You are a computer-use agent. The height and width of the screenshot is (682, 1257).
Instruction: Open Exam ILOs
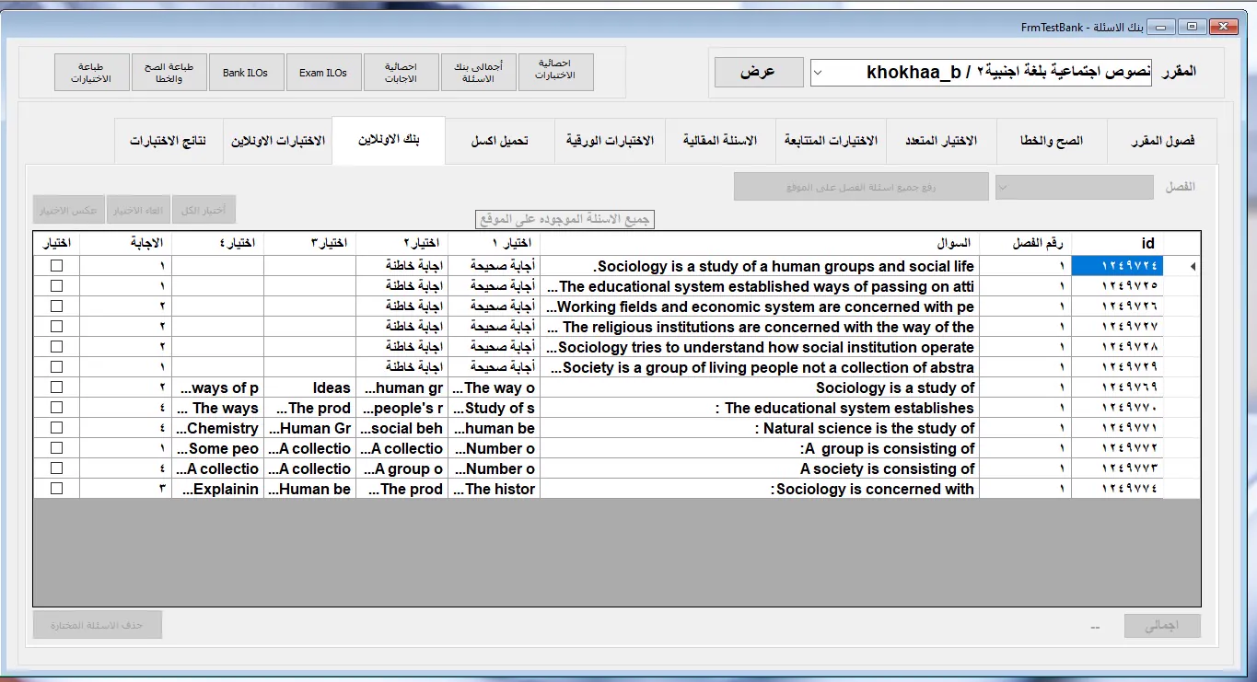coord(323,73)
